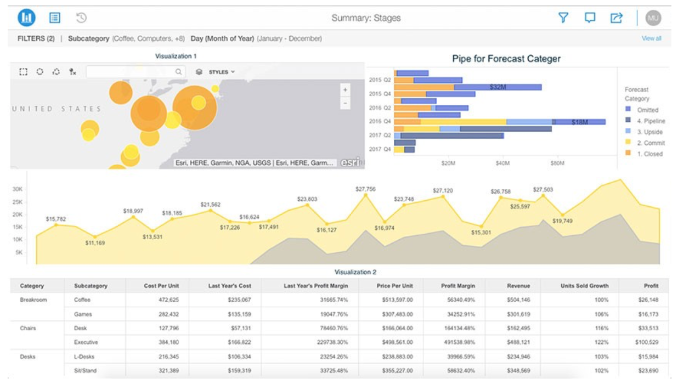The image size is (678, 384).
Task: Open the Subcategory filter
Action: coord(88,39)
